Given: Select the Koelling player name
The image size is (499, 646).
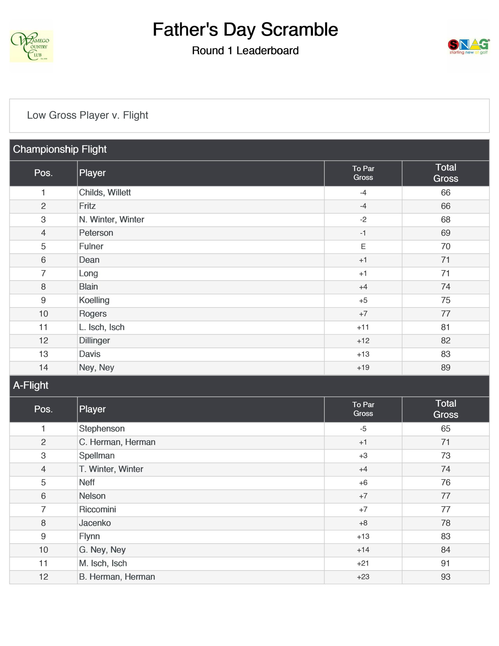Looking at the screenshot, I should [x=94, y=300].
